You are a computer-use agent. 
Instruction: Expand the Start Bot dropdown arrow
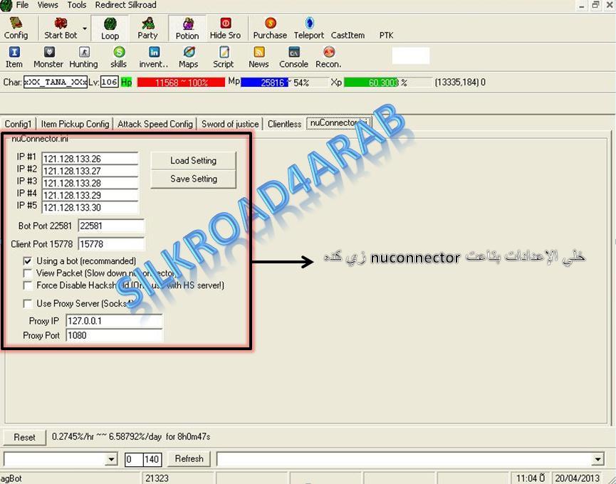85,28
